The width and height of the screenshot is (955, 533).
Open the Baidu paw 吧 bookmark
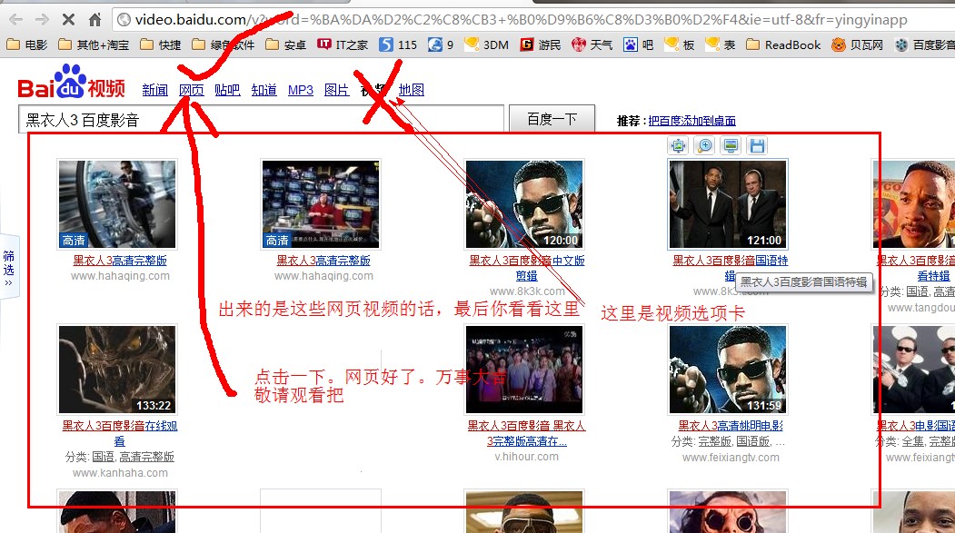[638, 44]
